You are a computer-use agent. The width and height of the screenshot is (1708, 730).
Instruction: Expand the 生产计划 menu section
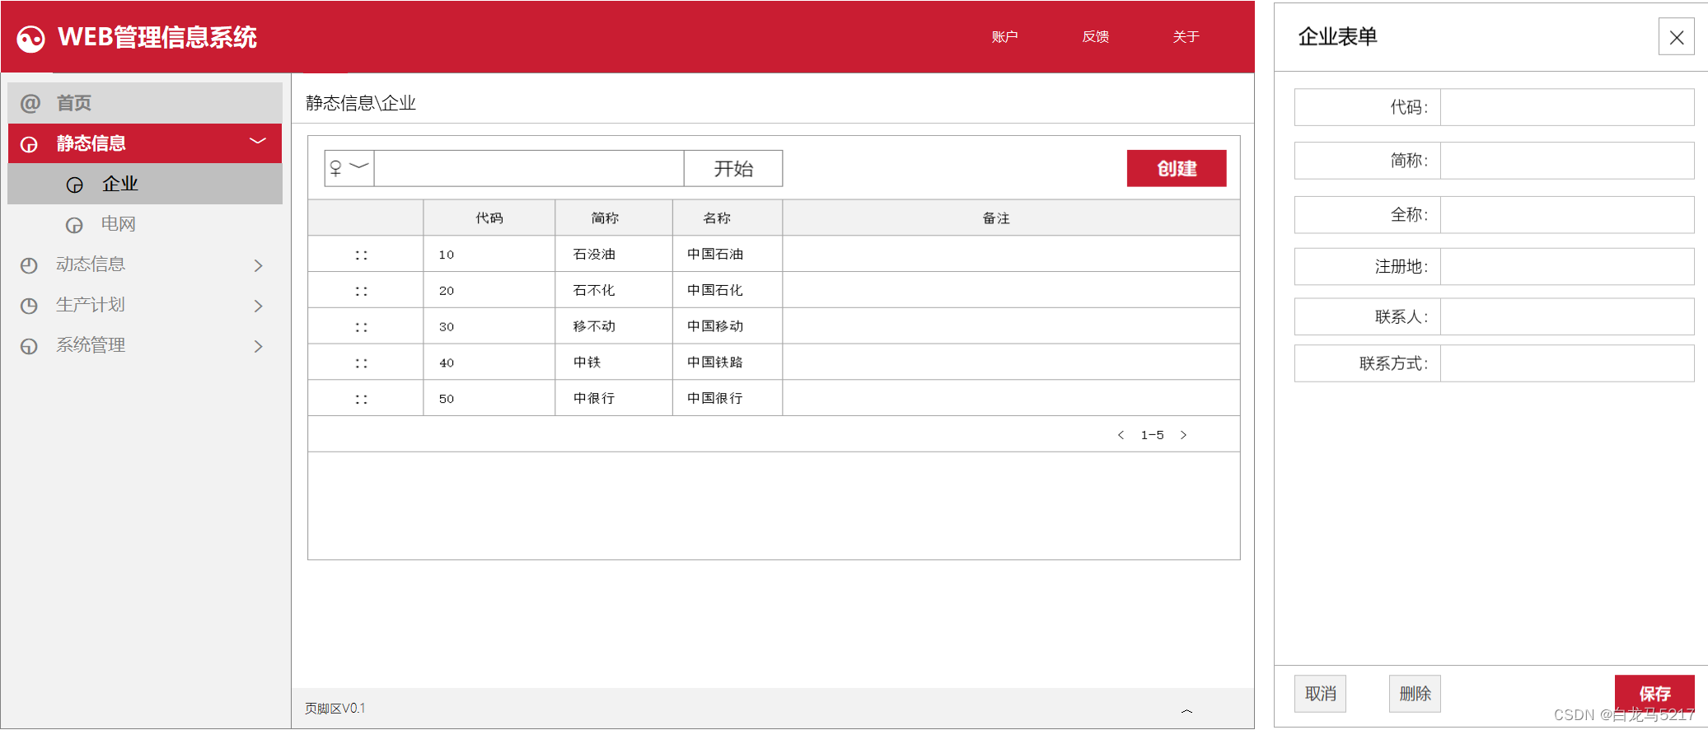coord(259,306)
